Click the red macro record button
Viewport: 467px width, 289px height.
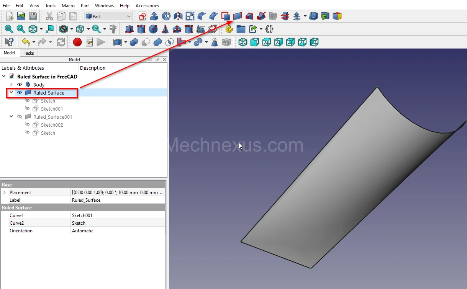coord(77,42)
